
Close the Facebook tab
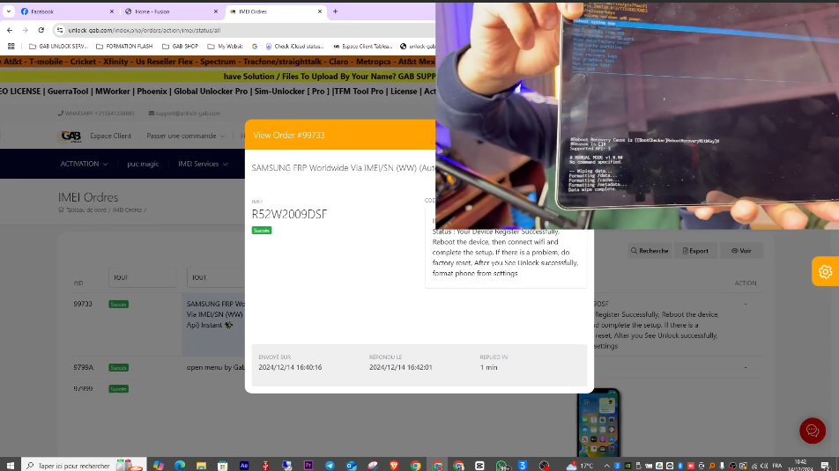(x=111, y=11)
